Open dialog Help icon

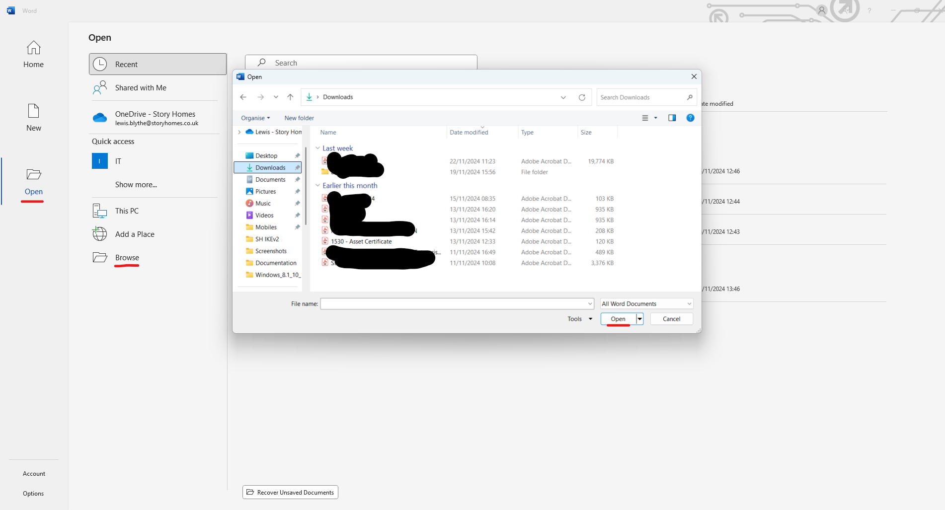point(690,118)
